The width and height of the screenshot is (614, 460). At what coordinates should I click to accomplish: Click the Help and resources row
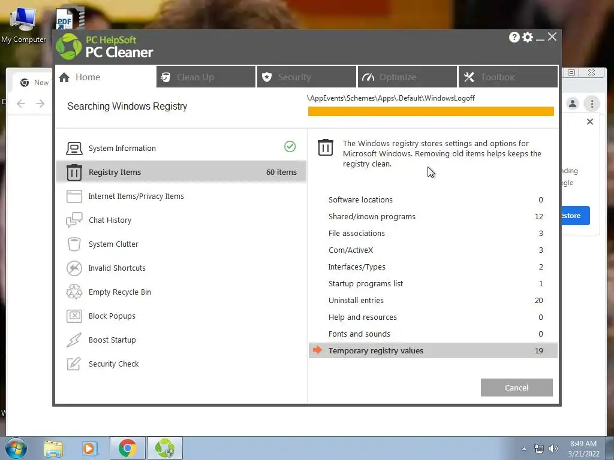click(x=433, y=317)
